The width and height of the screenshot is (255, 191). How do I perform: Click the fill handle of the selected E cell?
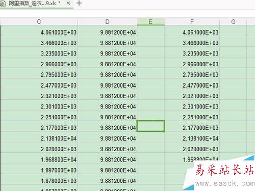[164, 131]
